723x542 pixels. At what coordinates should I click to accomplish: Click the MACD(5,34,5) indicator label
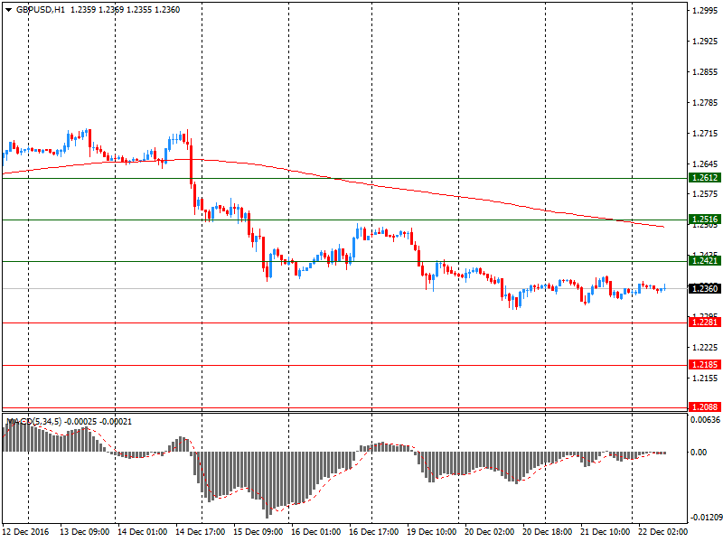[x=33, y=422]
